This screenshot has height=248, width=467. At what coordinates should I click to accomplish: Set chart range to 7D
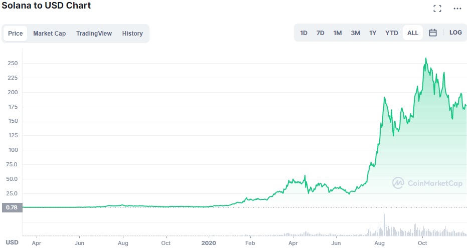(x=320, y=33)
